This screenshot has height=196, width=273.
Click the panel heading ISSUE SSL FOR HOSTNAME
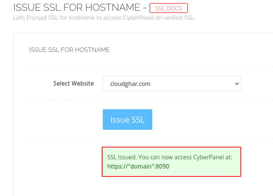point(69,50)
